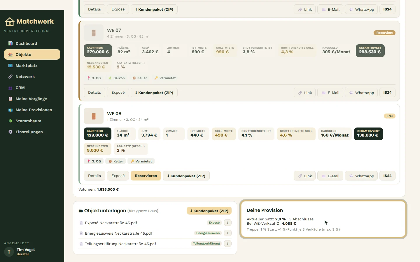Click the Meine Provisionen icon

coord(10,110)
